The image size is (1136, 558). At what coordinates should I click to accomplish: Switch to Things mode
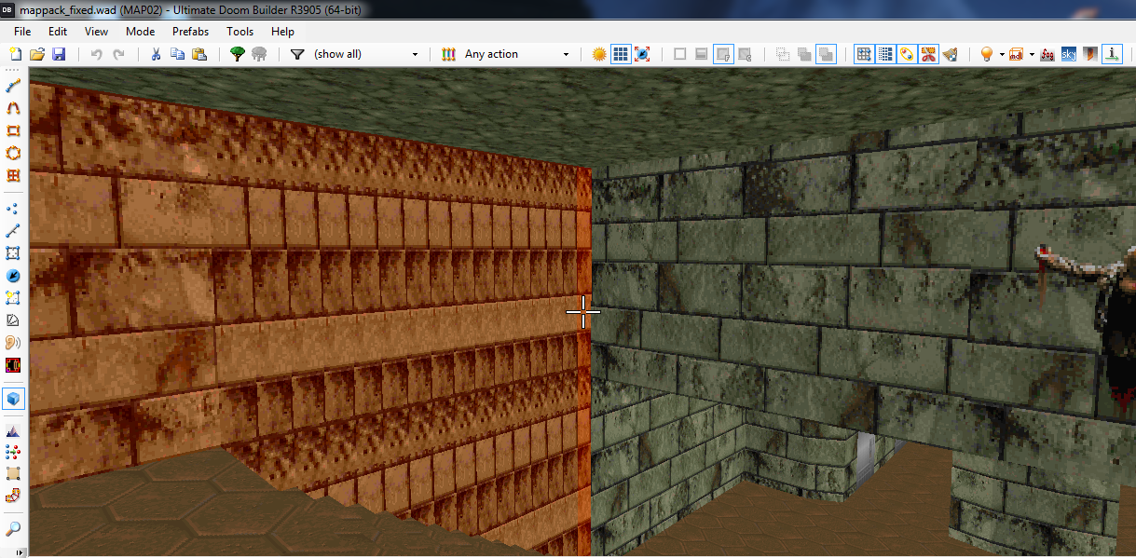(x=14, y=276)
